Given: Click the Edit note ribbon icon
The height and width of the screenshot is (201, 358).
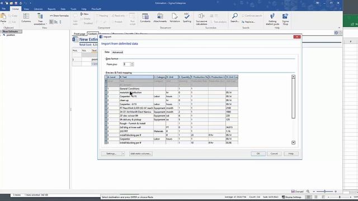Looking at the screenshot, I should pos(76,16).
